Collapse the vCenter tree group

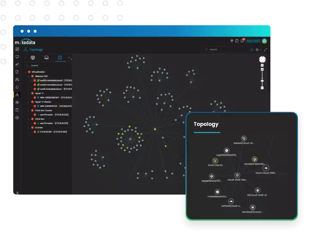click(x=28, y=128)
